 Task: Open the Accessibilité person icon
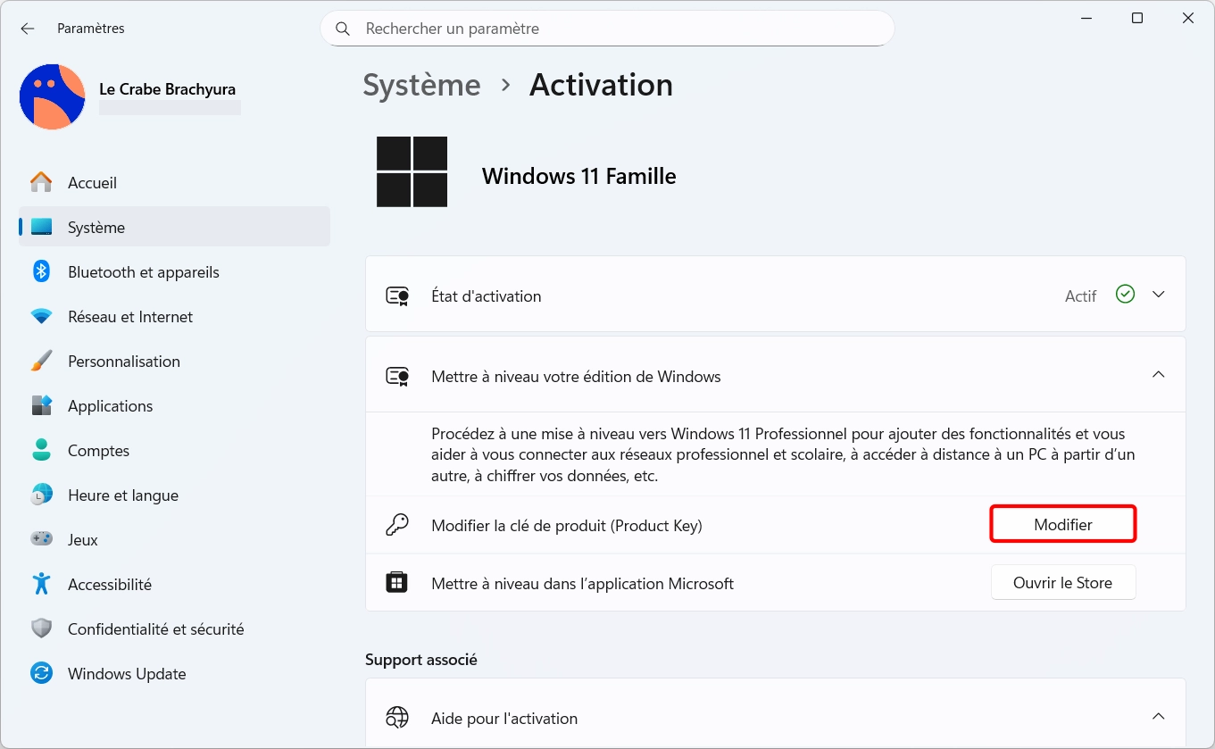[x=41, y=585]
